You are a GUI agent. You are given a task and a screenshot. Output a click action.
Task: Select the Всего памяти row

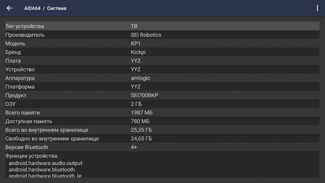162,112
